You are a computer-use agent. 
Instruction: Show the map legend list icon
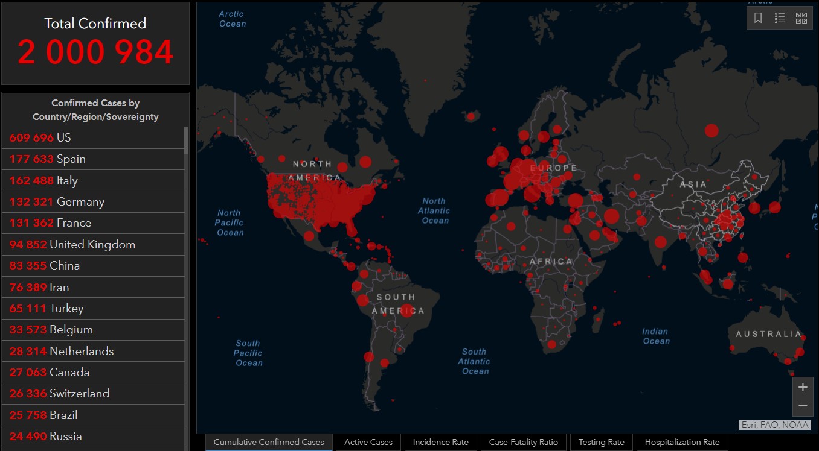coord(780,18)
